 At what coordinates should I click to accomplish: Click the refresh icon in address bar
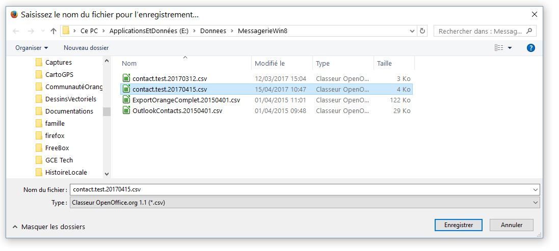coord(422,31)
